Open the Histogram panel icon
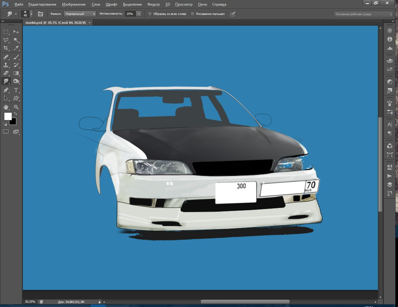 pyautogui.click(x=390, y=48)
